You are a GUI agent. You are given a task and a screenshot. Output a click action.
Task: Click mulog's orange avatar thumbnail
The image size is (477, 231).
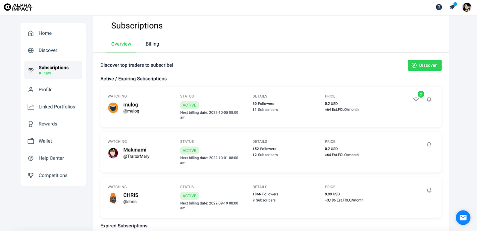coord(113,108)
